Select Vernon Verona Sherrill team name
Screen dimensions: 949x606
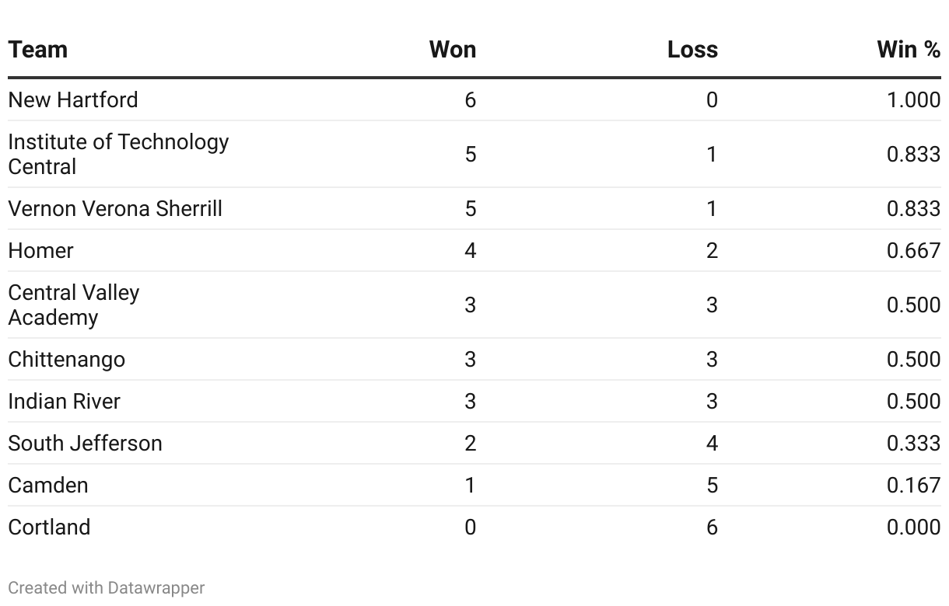pyautogui.click(x=115, y=209)
